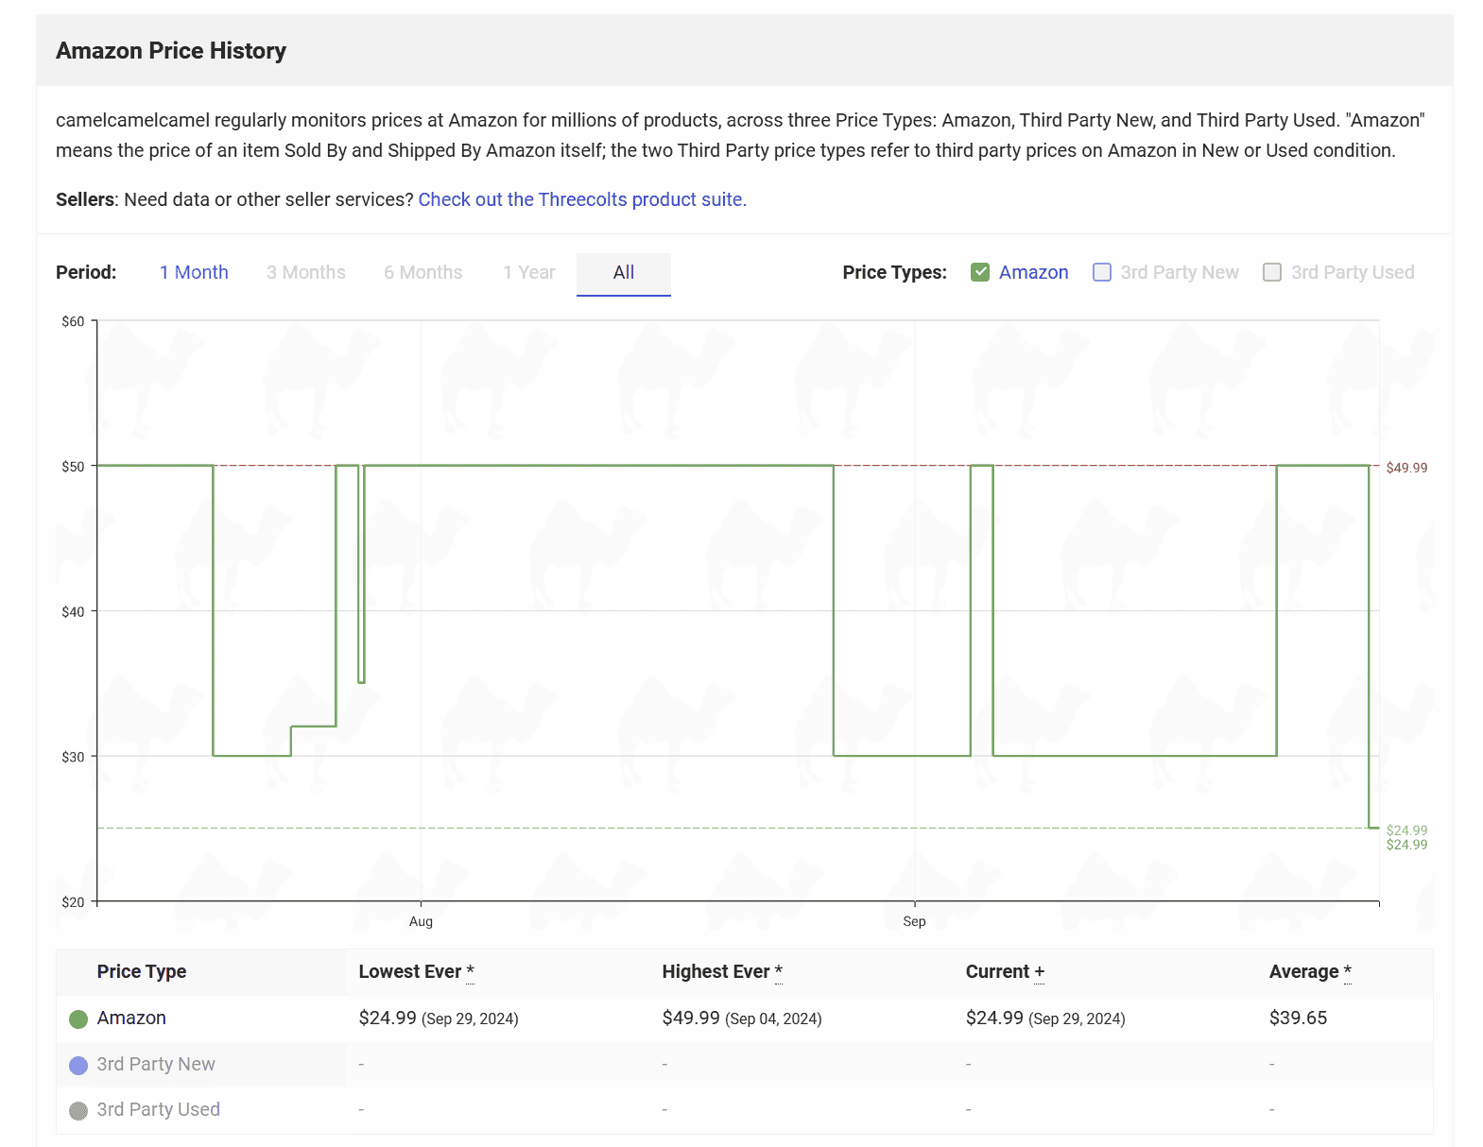
Task: Select the 1 Month period tab
Action: tap(194, 272)
